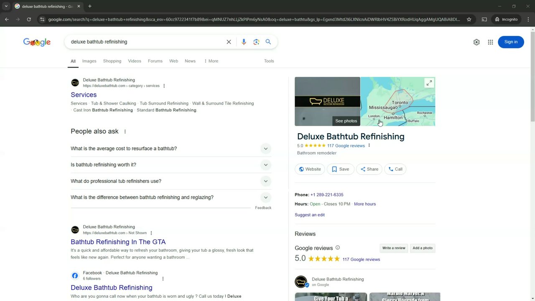The image size is (535, 301).
Task: Open 'Tub & Shower Caulking' sitelink
Action: click(114, 104)
